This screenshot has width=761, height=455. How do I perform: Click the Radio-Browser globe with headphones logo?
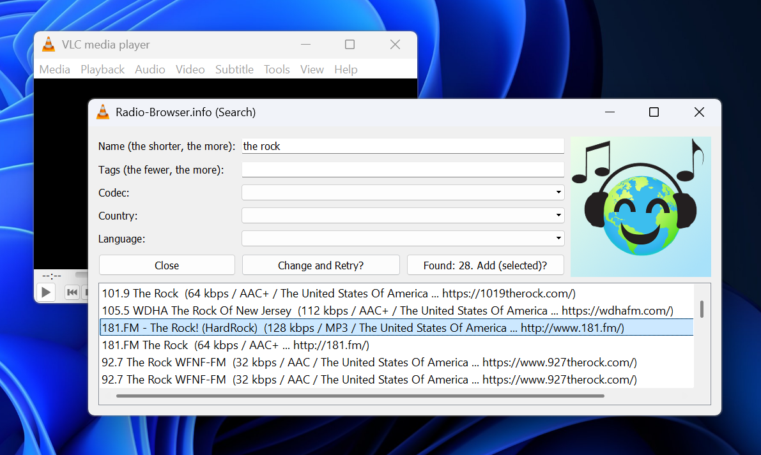click(x=641, y=206)
